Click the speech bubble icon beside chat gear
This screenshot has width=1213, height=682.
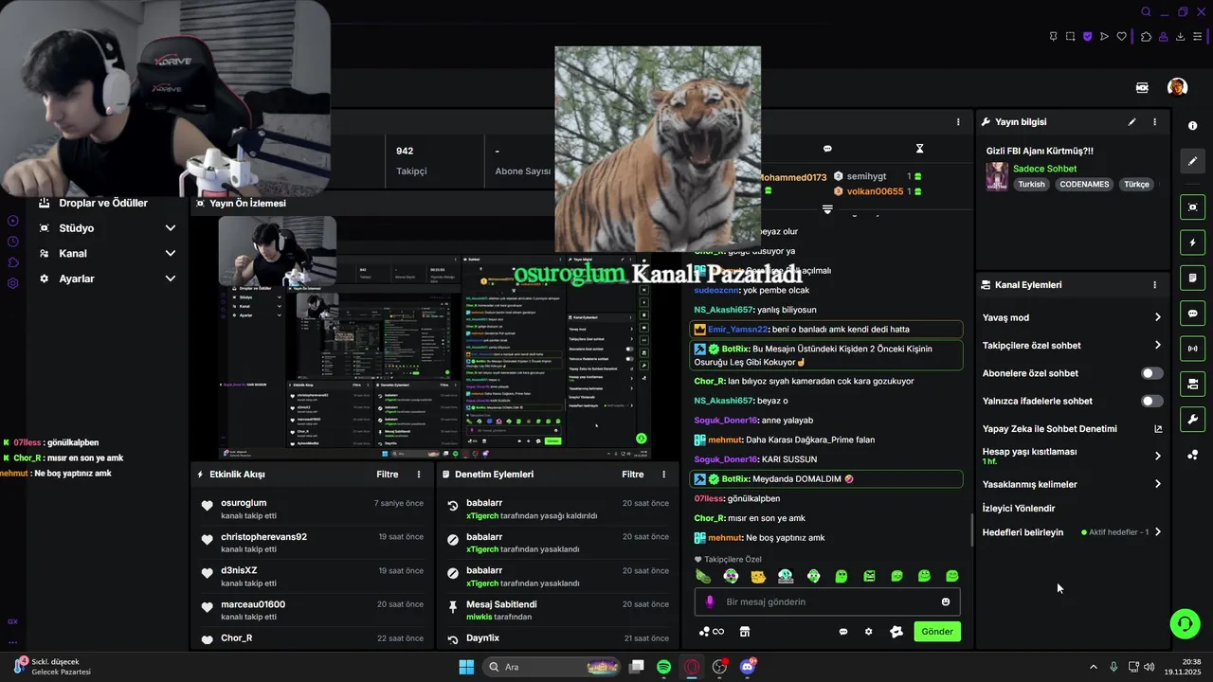point(843,632)
